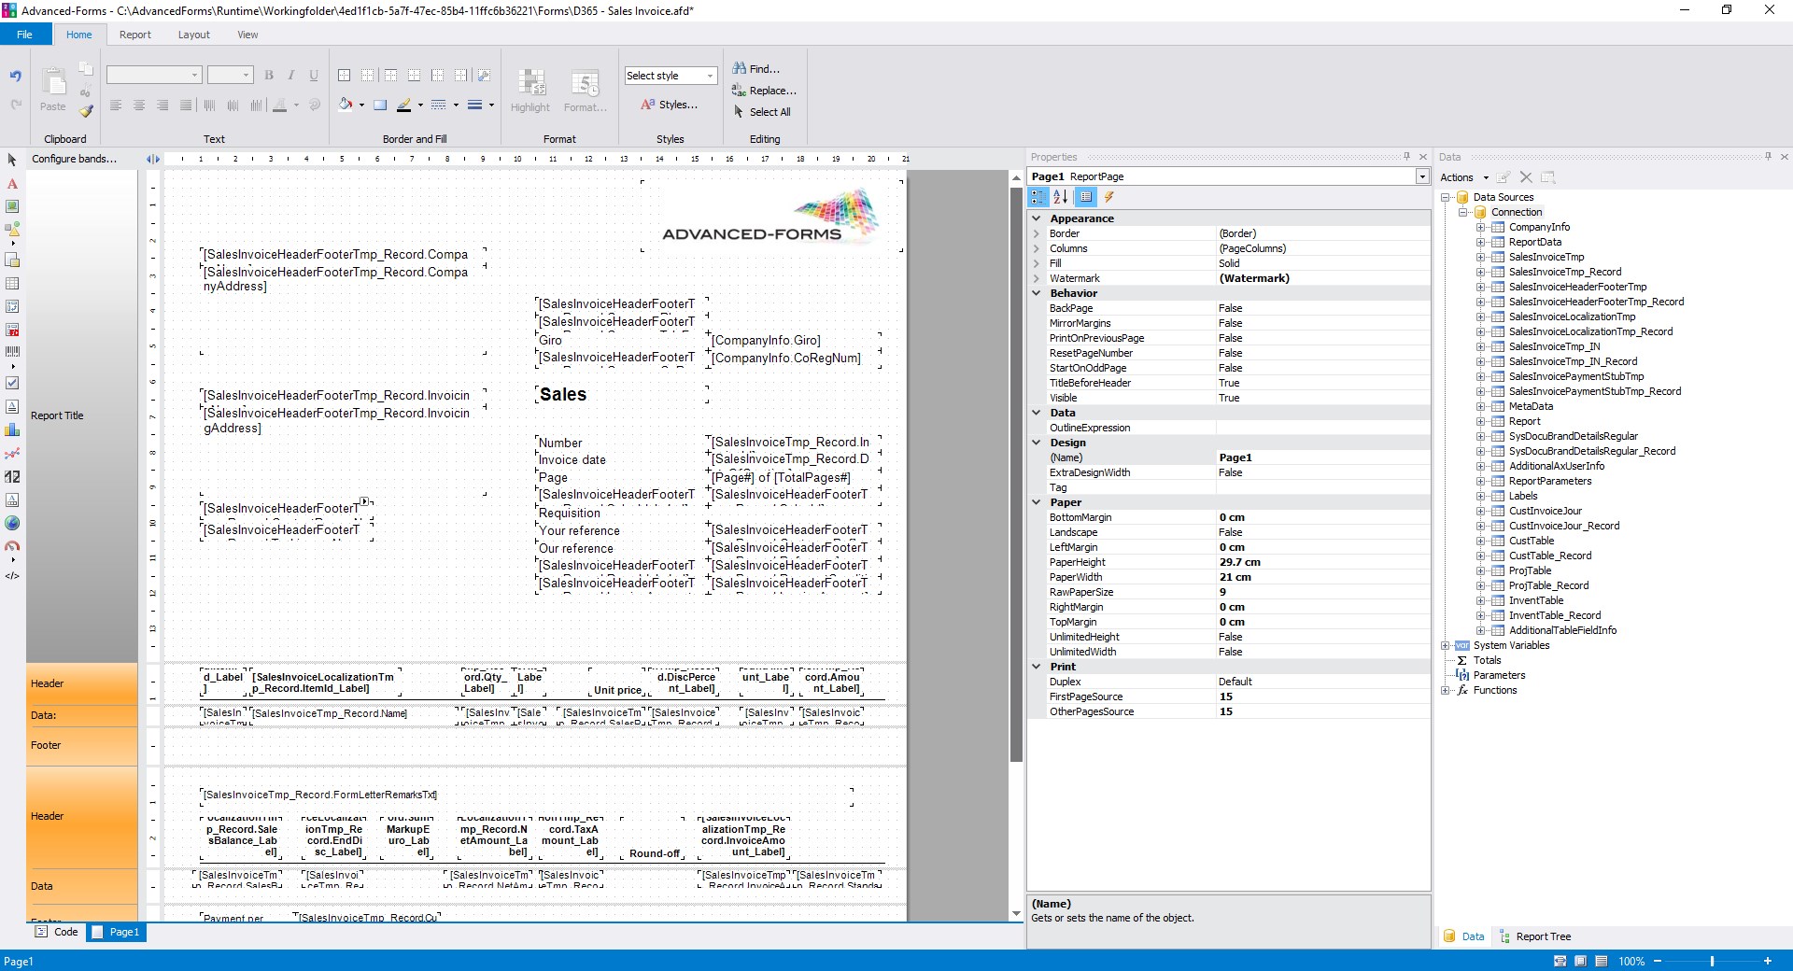This screenshot has height=971, width=1793.
Task: Click the Format Painter brush icon
Action: pos(86,111)
